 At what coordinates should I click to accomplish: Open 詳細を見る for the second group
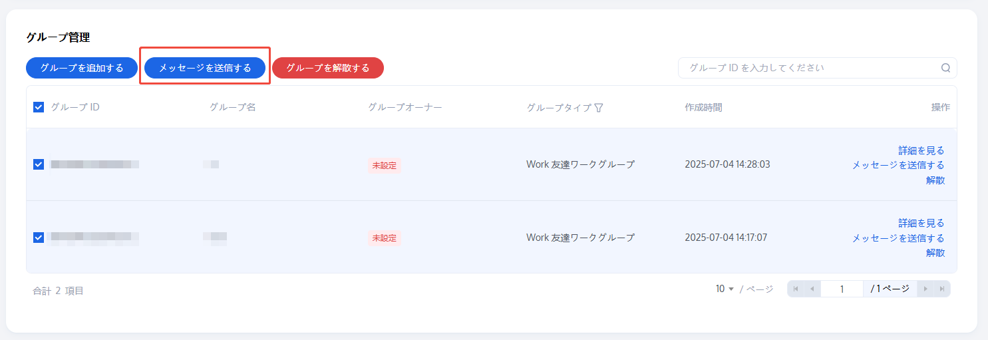(921, 223)
